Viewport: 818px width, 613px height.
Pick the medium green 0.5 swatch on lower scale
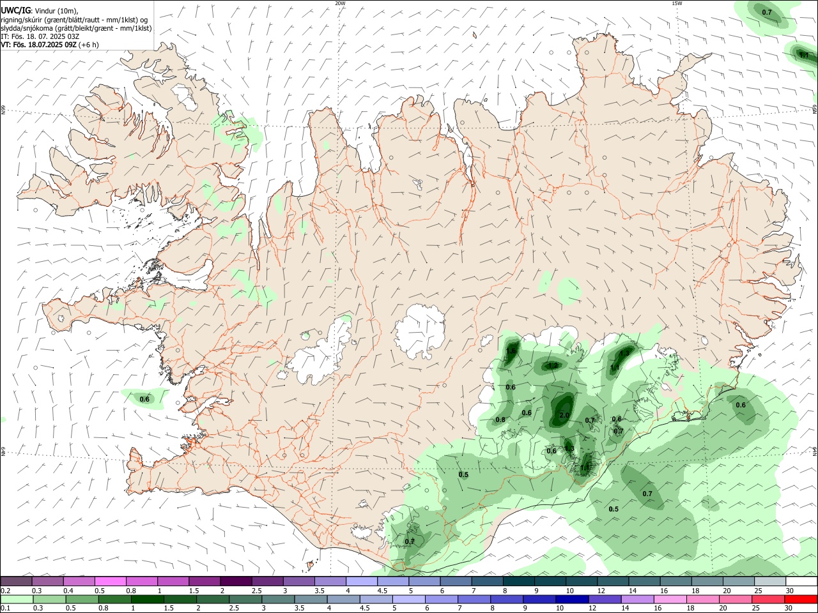(82, 600)
